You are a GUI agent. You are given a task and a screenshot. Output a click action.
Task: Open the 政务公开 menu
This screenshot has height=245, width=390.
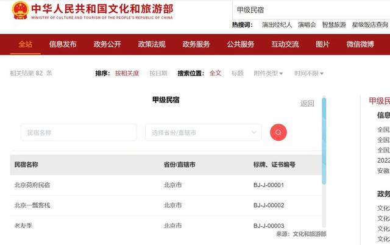107,44
